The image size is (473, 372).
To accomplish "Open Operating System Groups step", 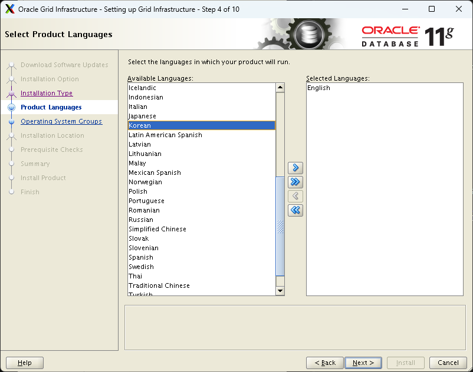I will click(x=61, y=121).
